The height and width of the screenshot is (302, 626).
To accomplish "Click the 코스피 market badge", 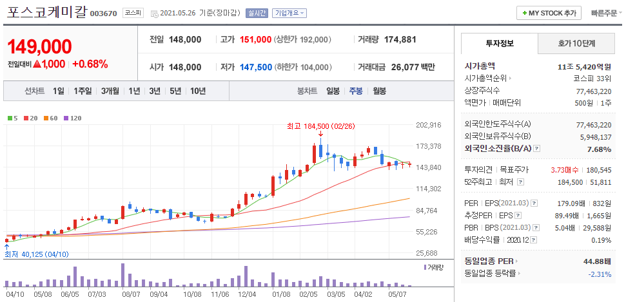I will (133, 13).
